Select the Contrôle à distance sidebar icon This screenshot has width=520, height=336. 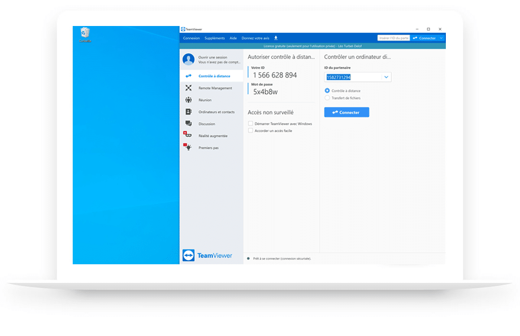pyautogui.click(x=188, y=76)
